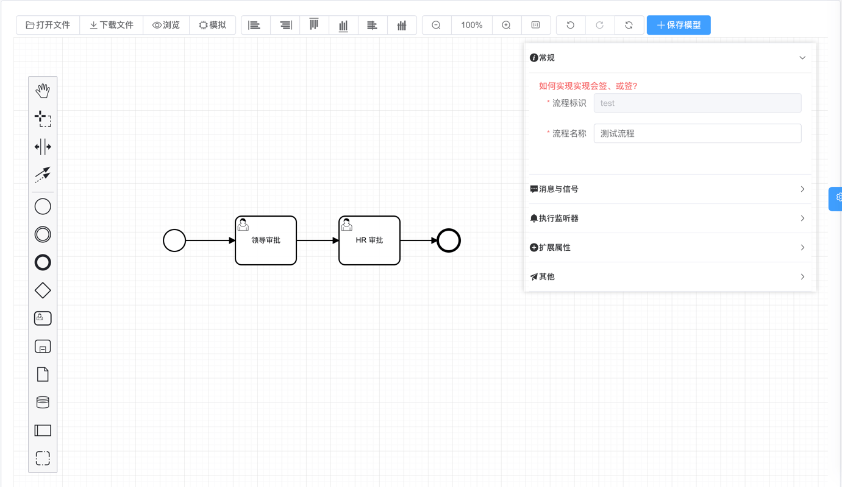Choose the user task shape

pyautogui.click(x=41, y=317)
